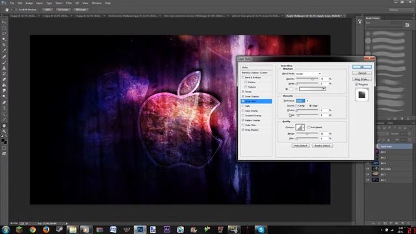Open Windows Start menu
The image size is (416, 234).
click(6, 229)
